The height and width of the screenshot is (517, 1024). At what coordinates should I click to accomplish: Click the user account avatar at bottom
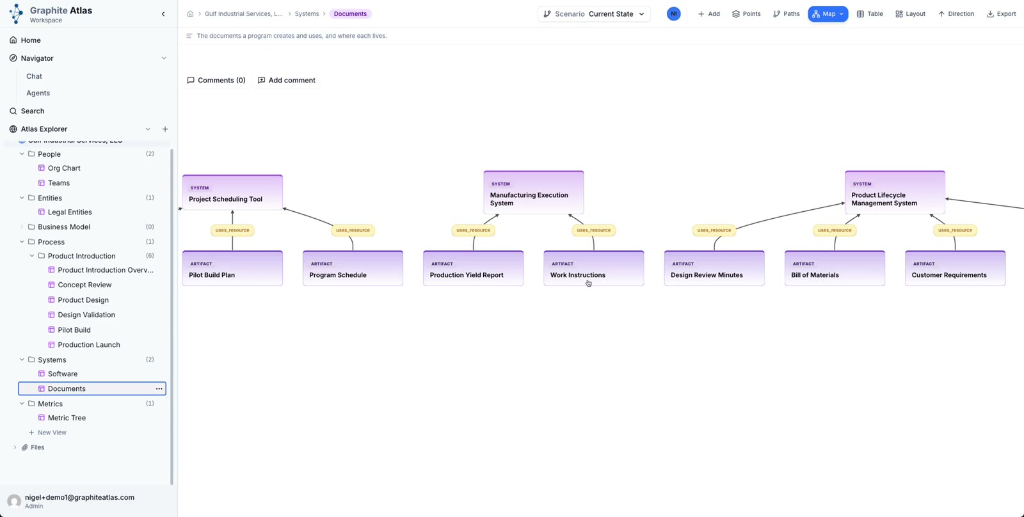pyautogui.click(x=14, y=502)
